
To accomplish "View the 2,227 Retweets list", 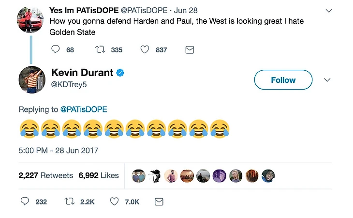I will coord(46,175).
